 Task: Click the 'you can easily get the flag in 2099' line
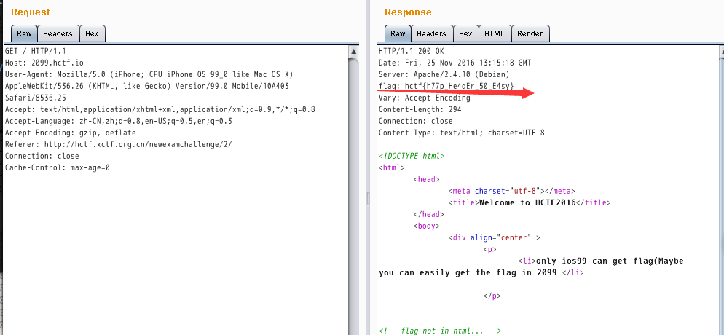[481, 272]
